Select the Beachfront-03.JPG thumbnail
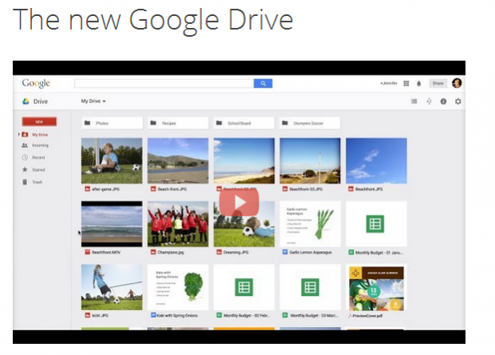 (x=310, y=161)
